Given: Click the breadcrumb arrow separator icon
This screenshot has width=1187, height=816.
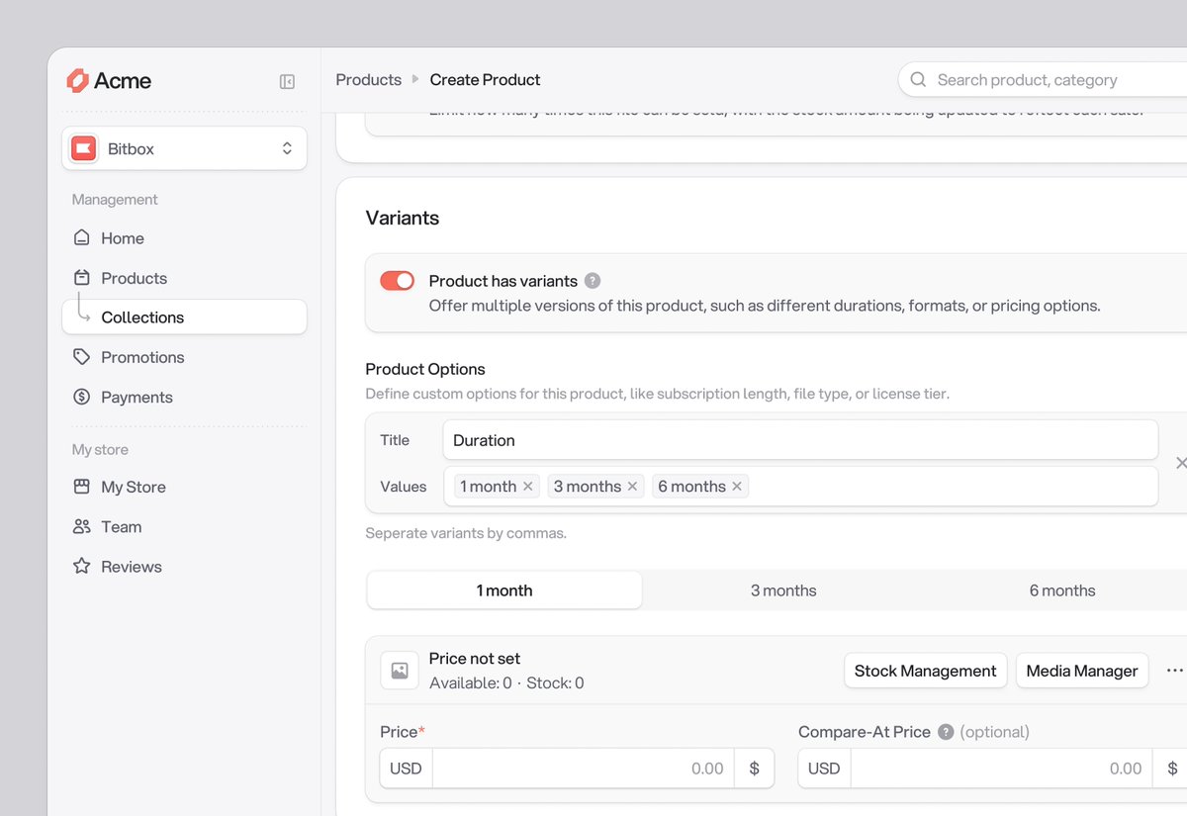Looking at the screenshot, I should 415,79.
